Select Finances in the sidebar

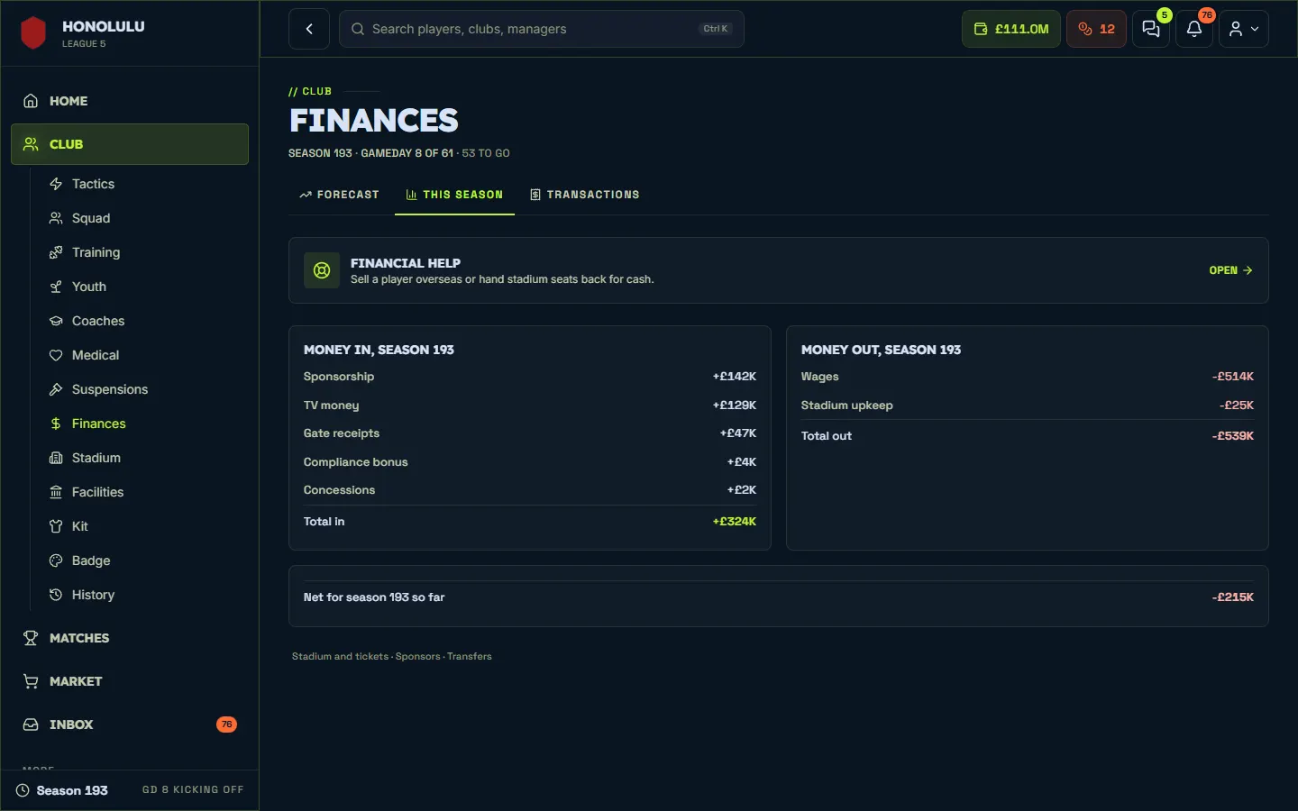(x=144, y=424)
